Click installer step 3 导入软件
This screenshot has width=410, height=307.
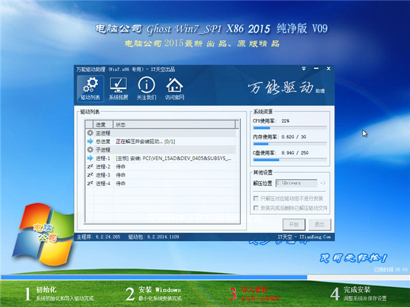coord(254,294)
